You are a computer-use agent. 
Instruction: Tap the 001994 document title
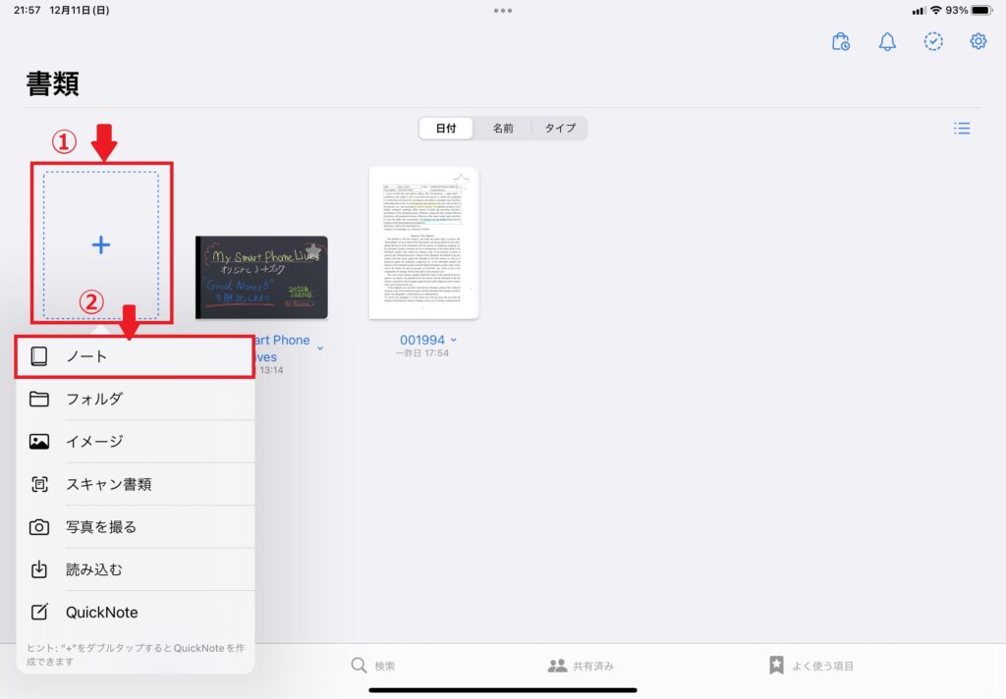(422, 340)
